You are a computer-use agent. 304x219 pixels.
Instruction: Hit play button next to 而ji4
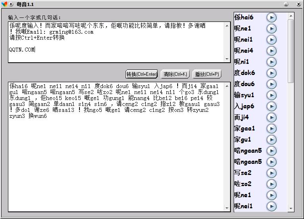point(271,117)
